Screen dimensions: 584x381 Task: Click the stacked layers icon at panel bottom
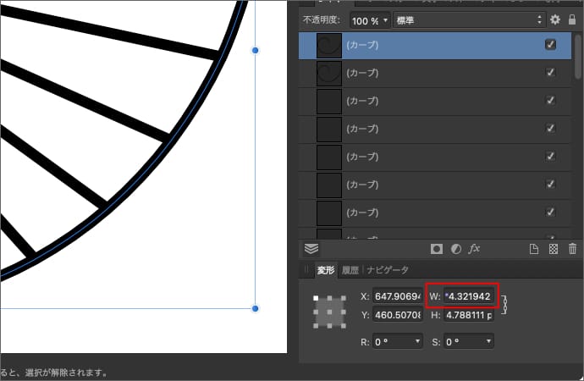click(311, 249)
